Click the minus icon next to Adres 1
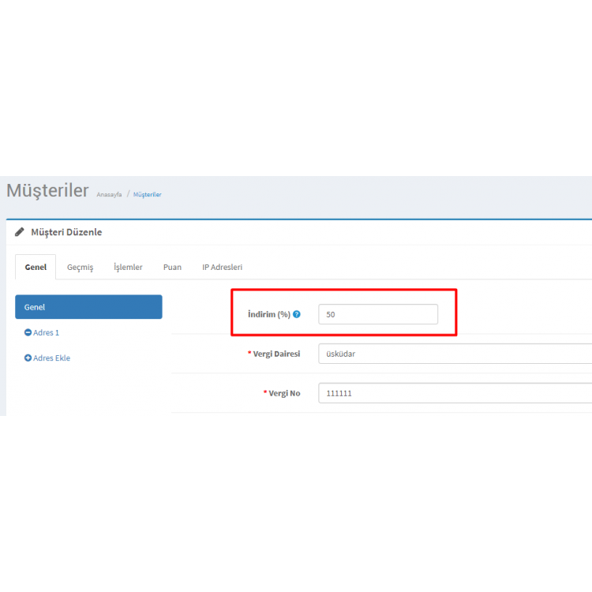Viewport: 592px width, 592px height. pyautogui.click(x=28, y=332)
